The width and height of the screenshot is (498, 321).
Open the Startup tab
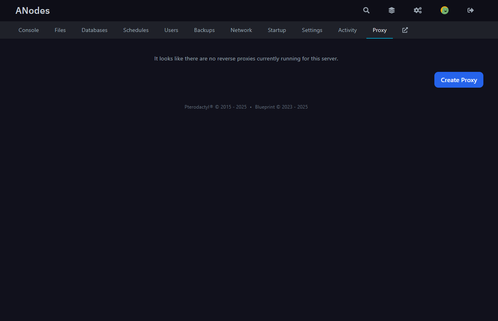click(x=277, y=30)
